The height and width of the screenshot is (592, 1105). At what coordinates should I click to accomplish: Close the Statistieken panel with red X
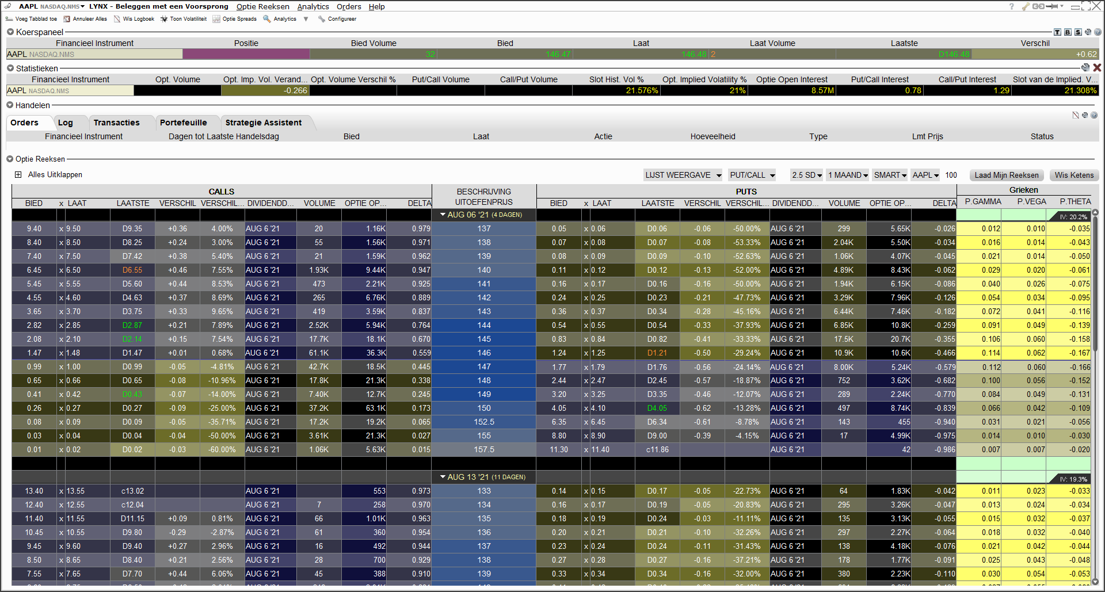[x=1097, y=68]
